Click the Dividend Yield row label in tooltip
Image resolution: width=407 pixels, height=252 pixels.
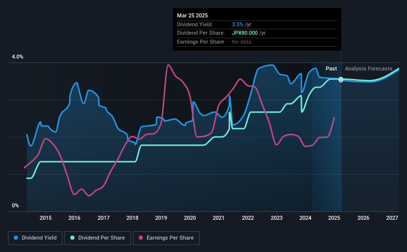(194, 24)
